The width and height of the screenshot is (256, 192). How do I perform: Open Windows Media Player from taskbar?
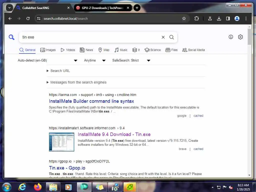click(x=68, y=187)
